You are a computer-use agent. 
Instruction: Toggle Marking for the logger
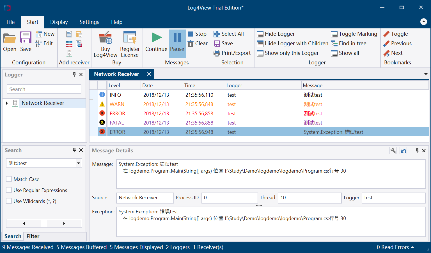pyautogui.click(x=354, y=34)
